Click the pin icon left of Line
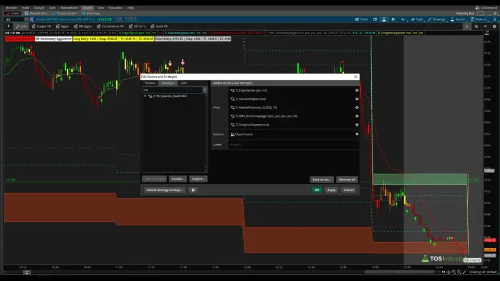 coord(9,27)
